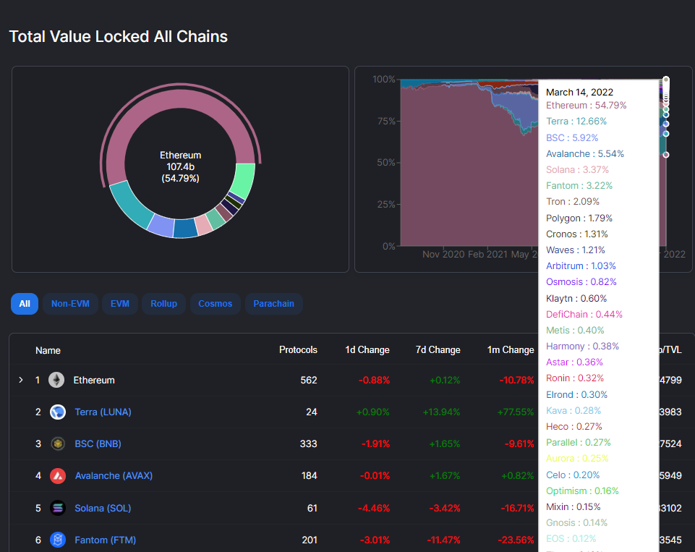The image size is (695, 552).
Task: Select the EVM filter
Action: (119, 304)
